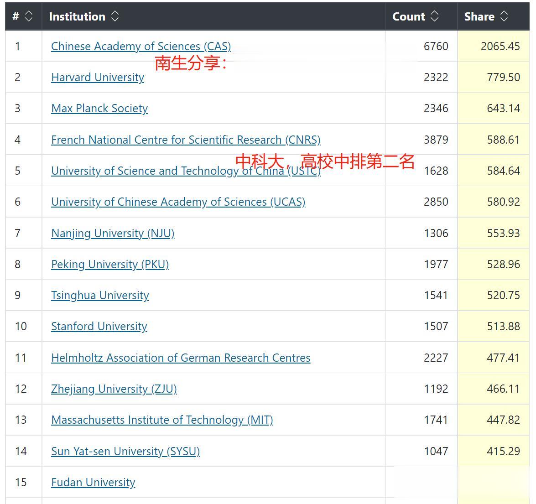Select count value 2346 for Max Planck
536x504 pixels.
point(436,108)
